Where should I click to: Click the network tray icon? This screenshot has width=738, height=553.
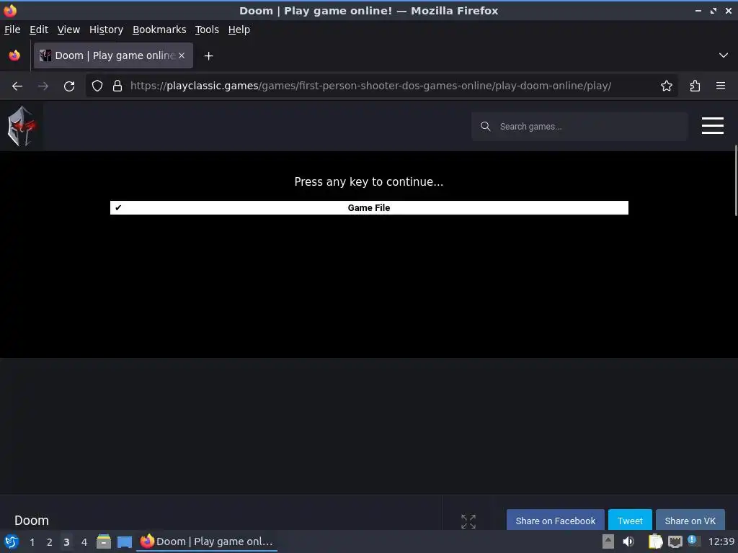click(675, 541)
